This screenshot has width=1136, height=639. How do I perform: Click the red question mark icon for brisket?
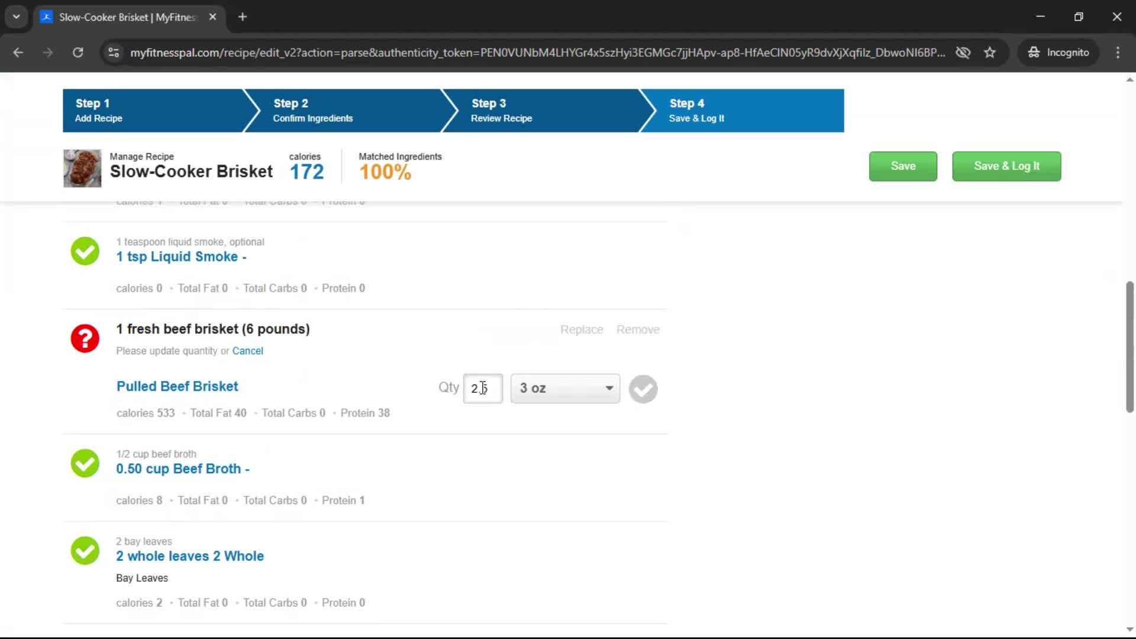click(x=85, y=338)
